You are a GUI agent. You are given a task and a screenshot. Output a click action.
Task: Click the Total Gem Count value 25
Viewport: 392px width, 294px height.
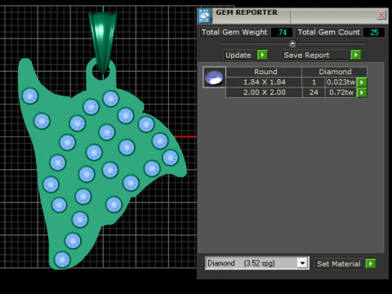point(374,33)
